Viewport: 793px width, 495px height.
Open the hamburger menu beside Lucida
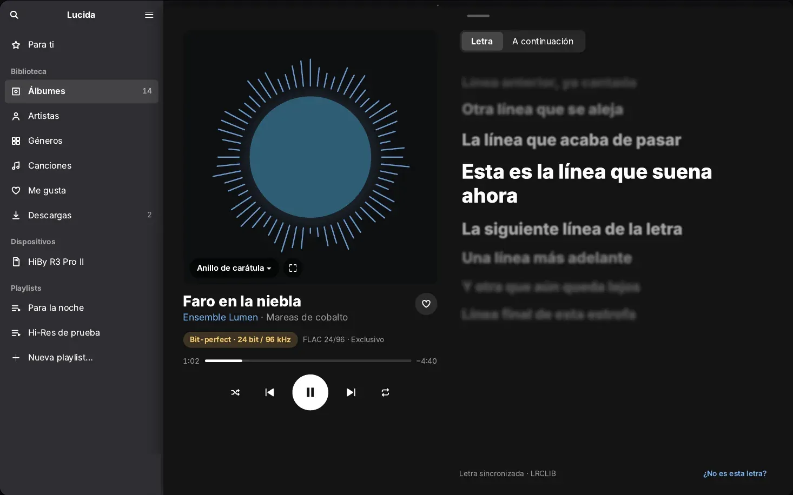(149, 15)
